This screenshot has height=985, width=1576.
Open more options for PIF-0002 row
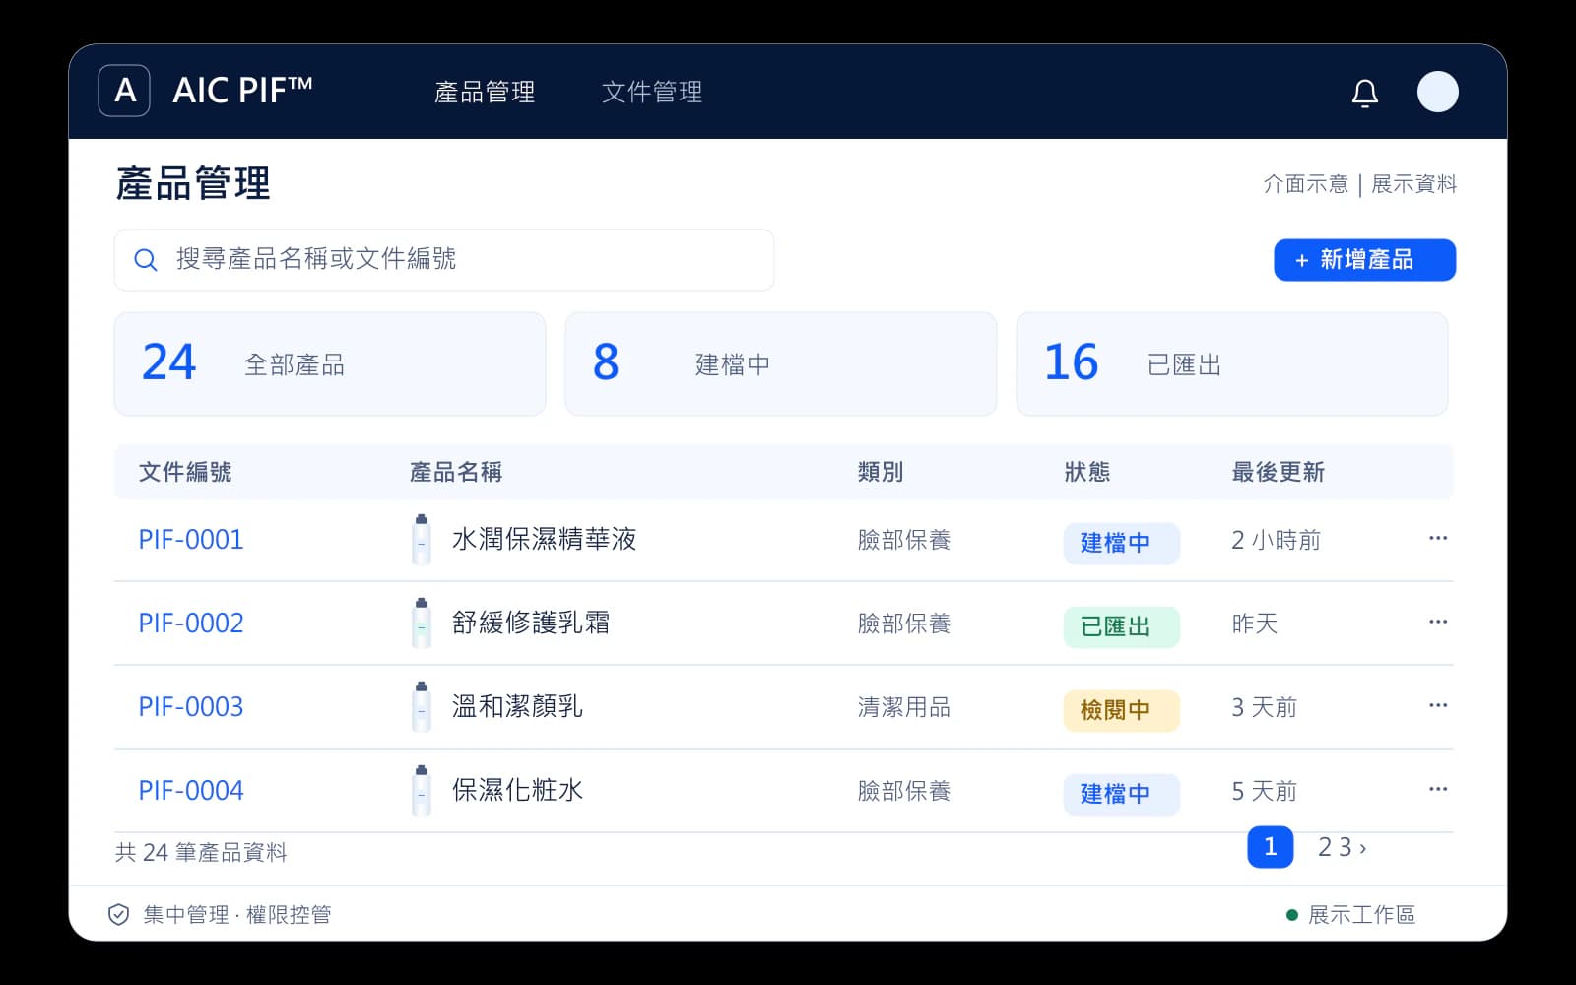pos(1437,622)
